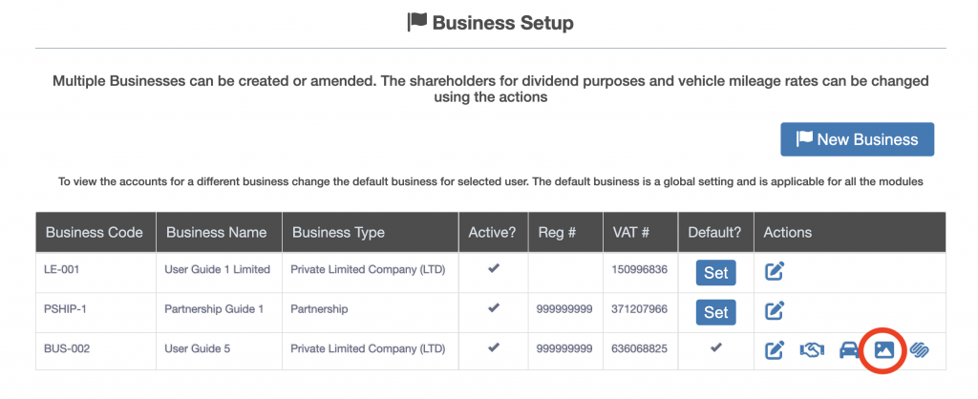Click the Business Setup flag icon
This screenshot has width=978, height=399.
pyautogui.click(x=416, y=22)
